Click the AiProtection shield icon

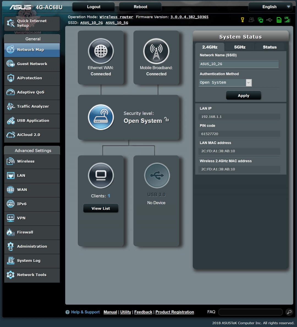(x=10, y=78)
